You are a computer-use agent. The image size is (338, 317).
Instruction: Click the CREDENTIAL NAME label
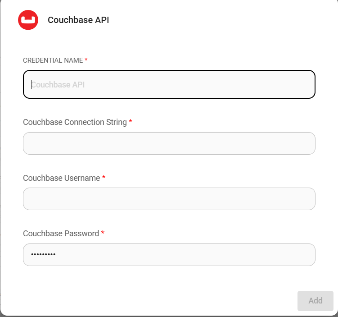click(x=53, y=60)
